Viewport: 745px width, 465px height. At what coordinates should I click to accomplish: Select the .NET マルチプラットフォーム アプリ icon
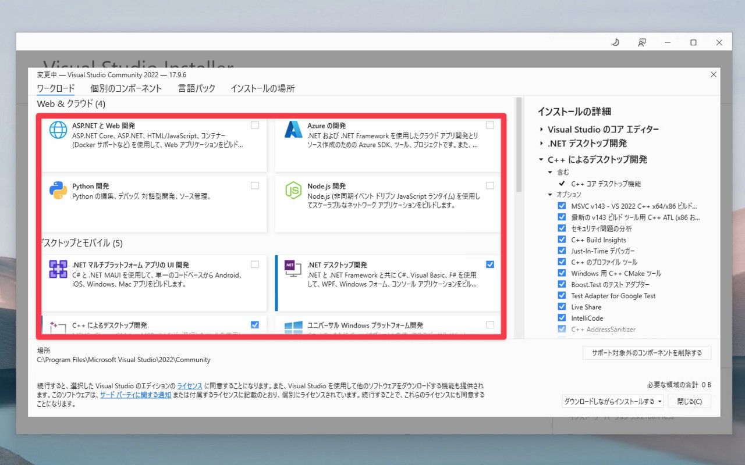click(x=58, y=270)
